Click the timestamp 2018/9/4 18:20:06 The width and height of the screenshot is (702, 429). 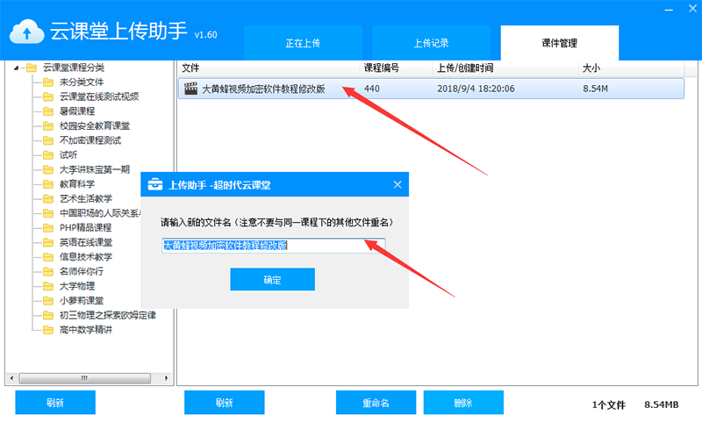click(x=476, y=89)
